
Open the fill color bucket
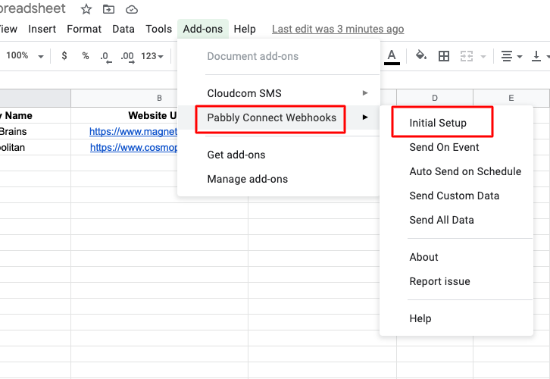(x=421, y=55)
